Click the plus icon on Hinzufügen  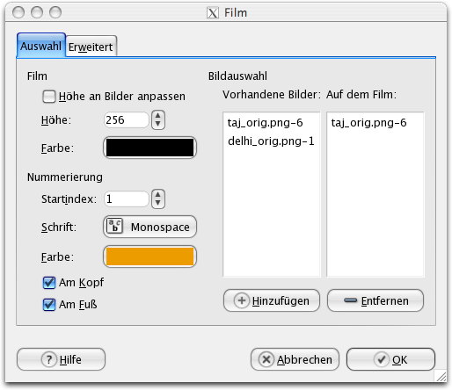pyautogui.click(x=242, y=300)
